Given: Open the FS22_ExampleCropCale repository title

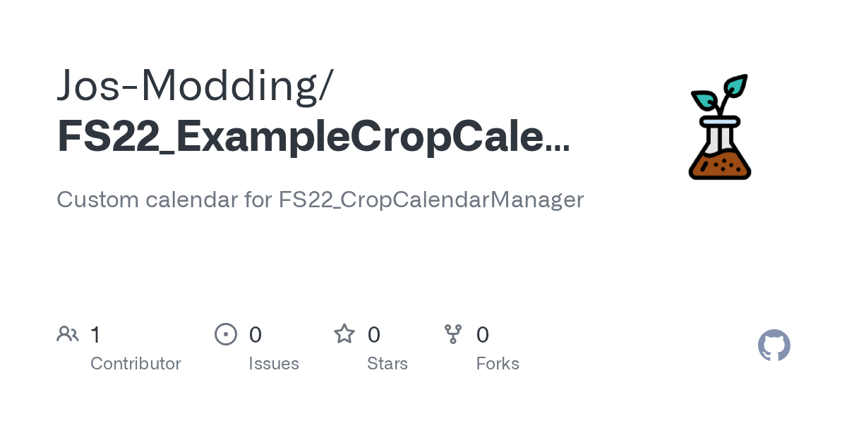Looking at the screenshot, I should pyautogui.click(x=300, y=137).
